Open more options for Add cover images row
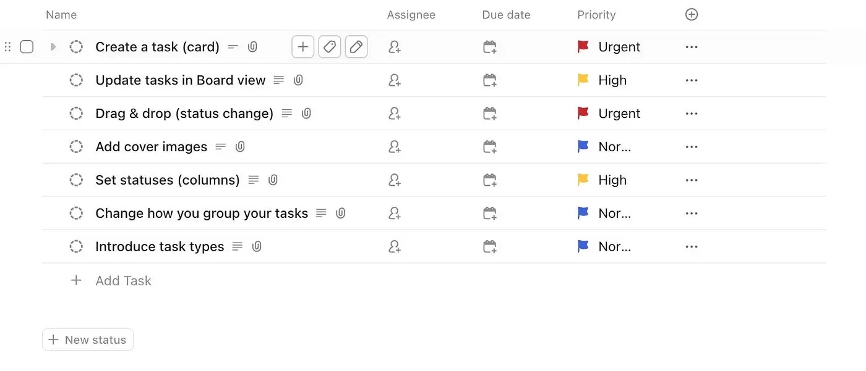 [692, 147]
